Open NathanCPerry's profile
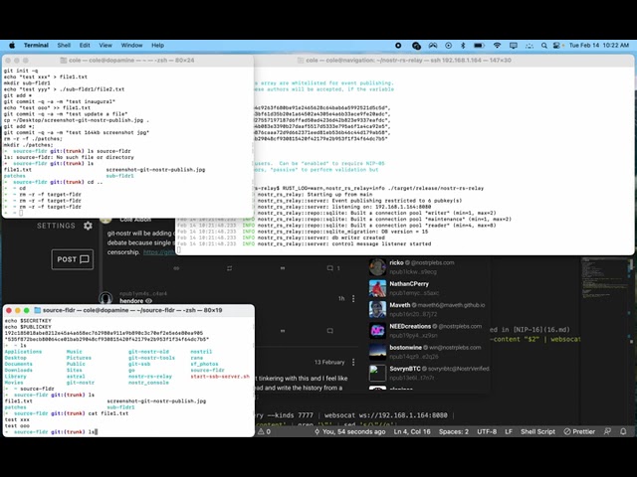 point(409,284)
